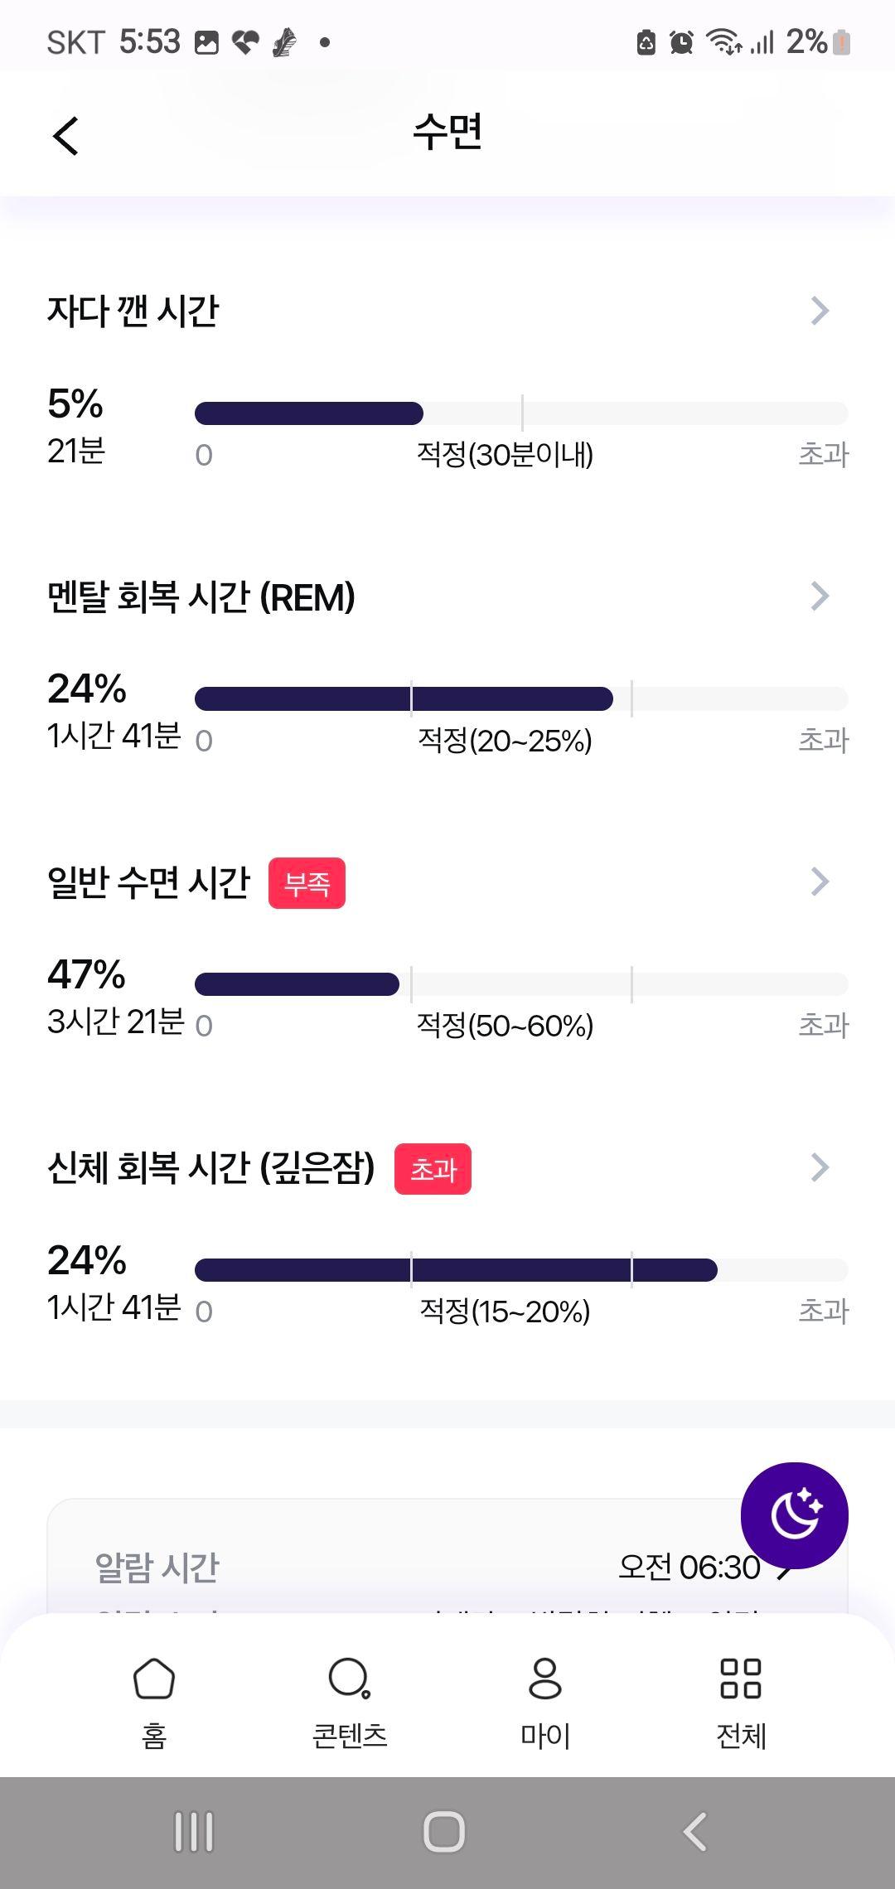Tap the deep sleep progress bar

(x=521, y=1270)
